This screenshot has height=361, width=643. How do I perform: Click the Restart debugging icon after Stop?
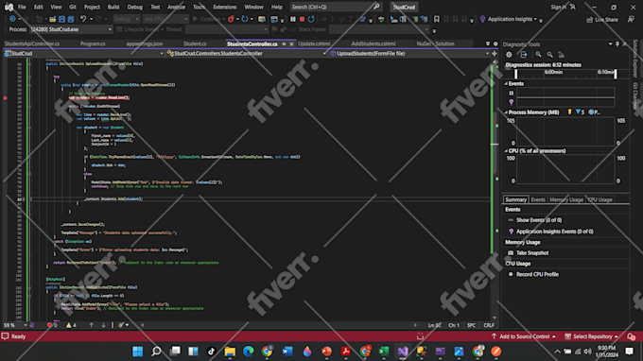point(311,19)
